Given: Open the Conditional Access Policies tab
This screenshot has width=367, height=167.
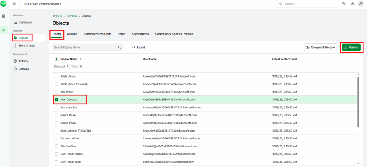Looking at the screenshot, I should [x=174, y=34].
